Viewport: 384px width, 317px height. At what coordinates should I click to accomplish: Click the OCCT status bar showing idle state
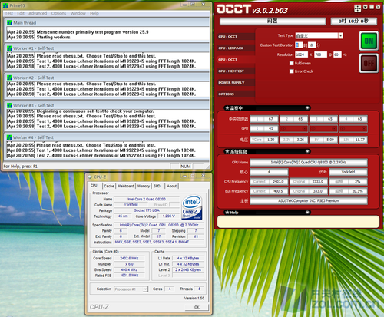click(273, 21)
